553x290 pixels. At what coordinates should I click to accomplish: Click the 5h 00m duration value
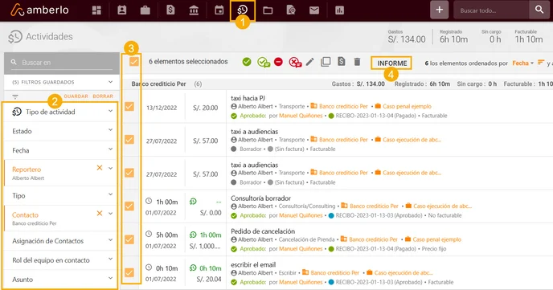(167, 235)
